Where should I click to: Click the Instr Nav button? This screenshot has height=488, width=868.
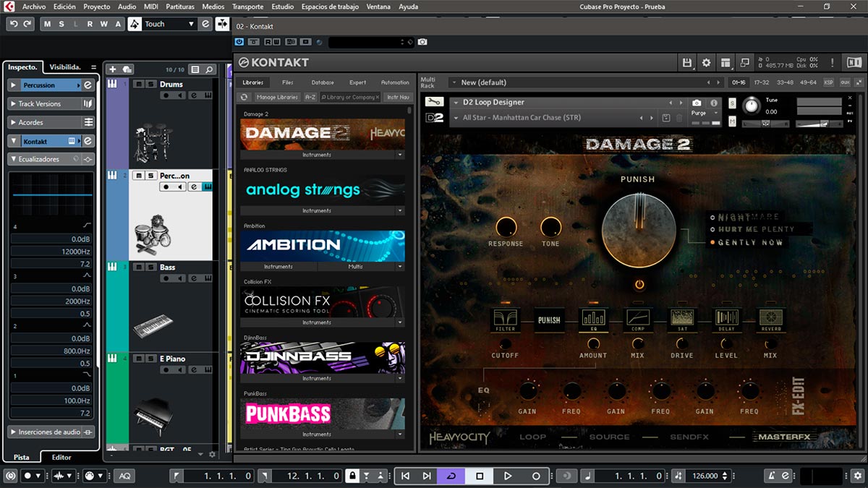[x=398, y=97]
